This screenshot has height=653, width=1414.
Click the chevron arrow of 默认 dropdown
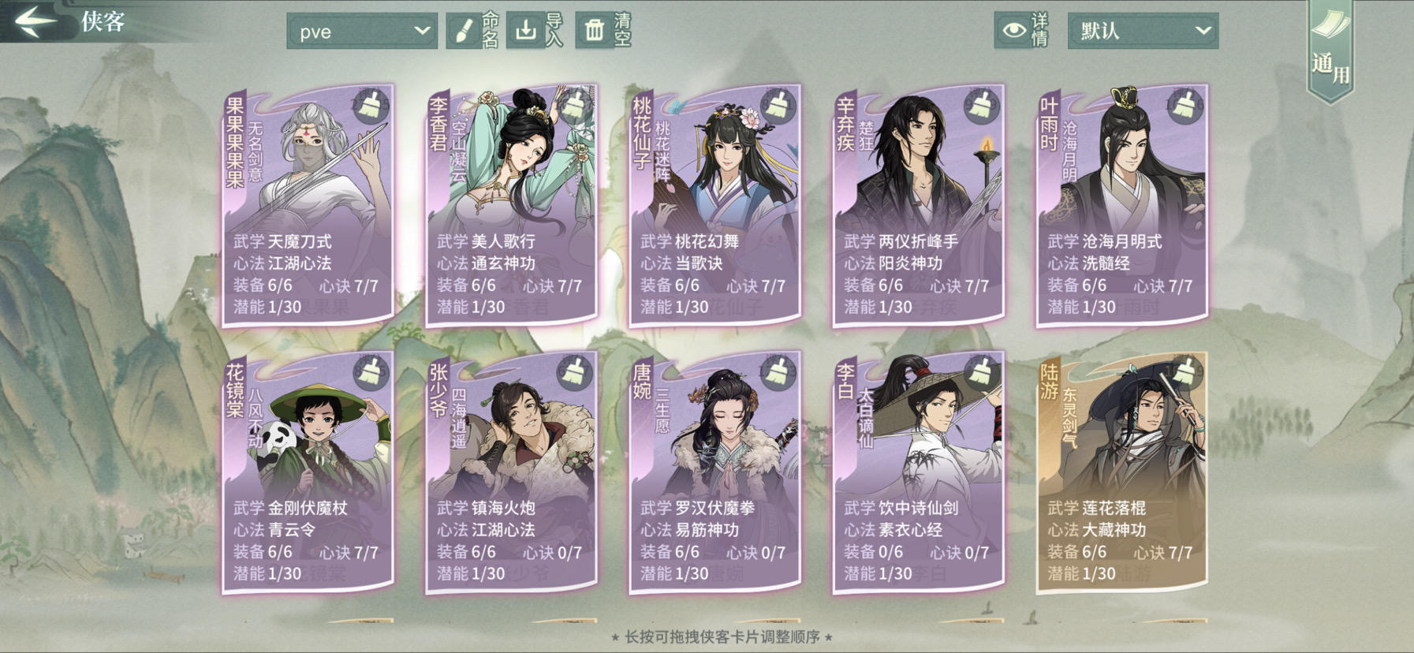tap(1203, 31)
